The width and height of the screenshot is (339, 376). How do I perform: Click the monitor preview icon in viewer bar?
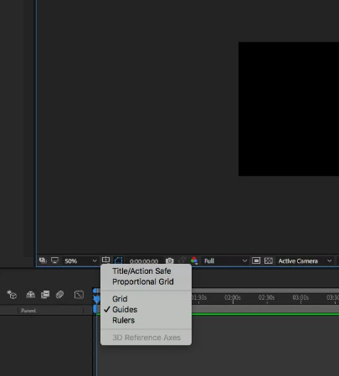54,260
